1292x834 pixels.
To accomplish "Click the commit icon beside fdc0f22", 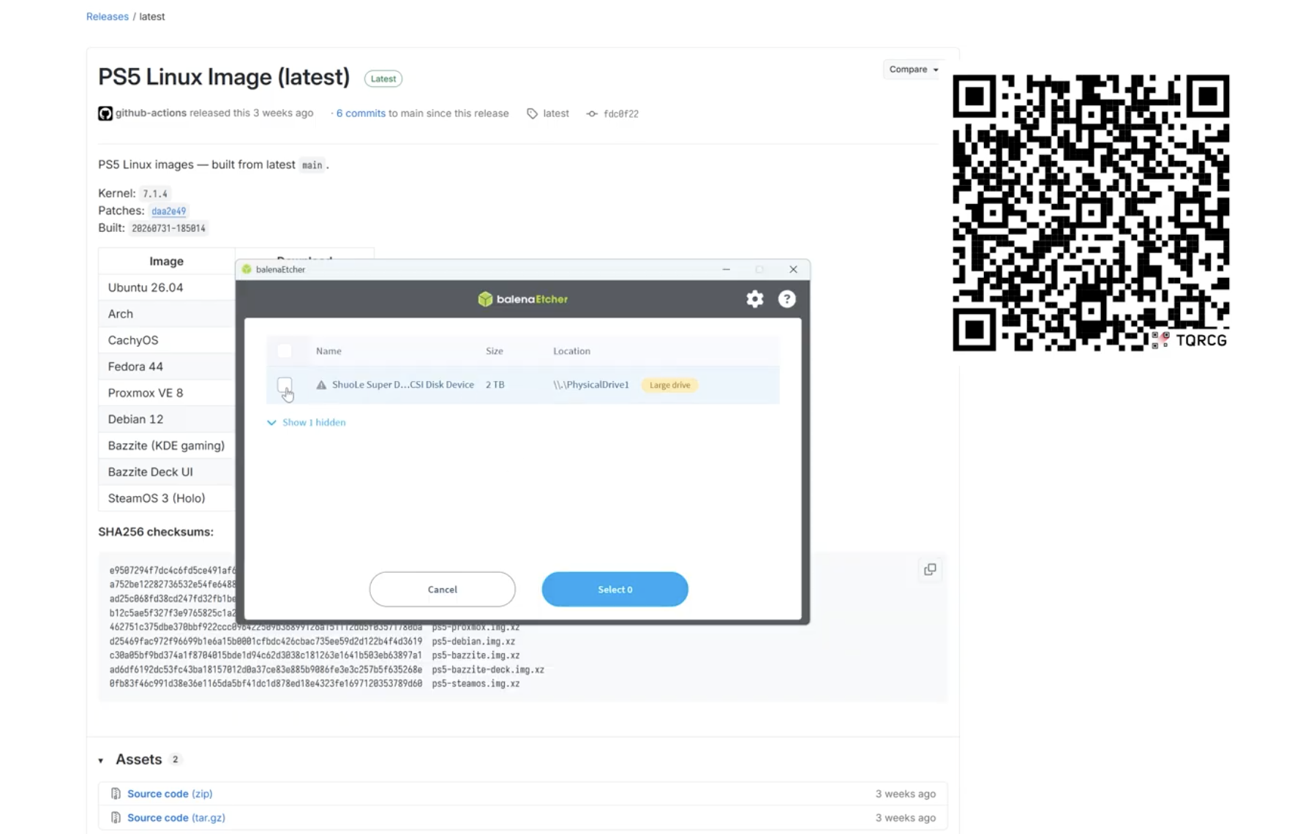I will [592, 113].
